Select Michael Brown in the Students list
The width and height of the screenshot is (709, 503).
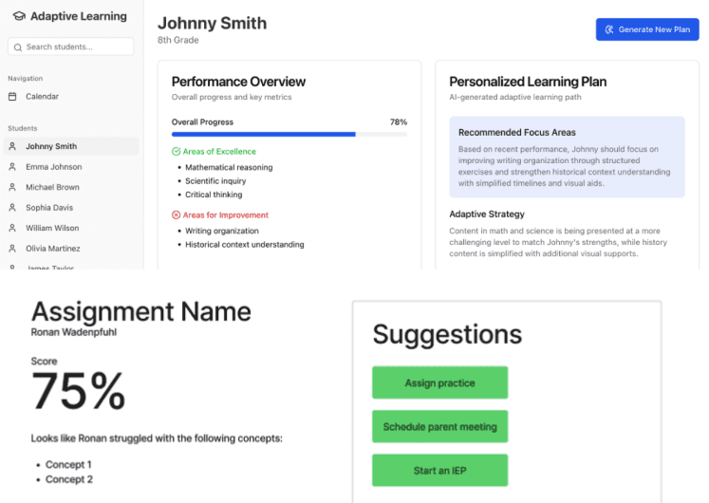coord(71,187)
